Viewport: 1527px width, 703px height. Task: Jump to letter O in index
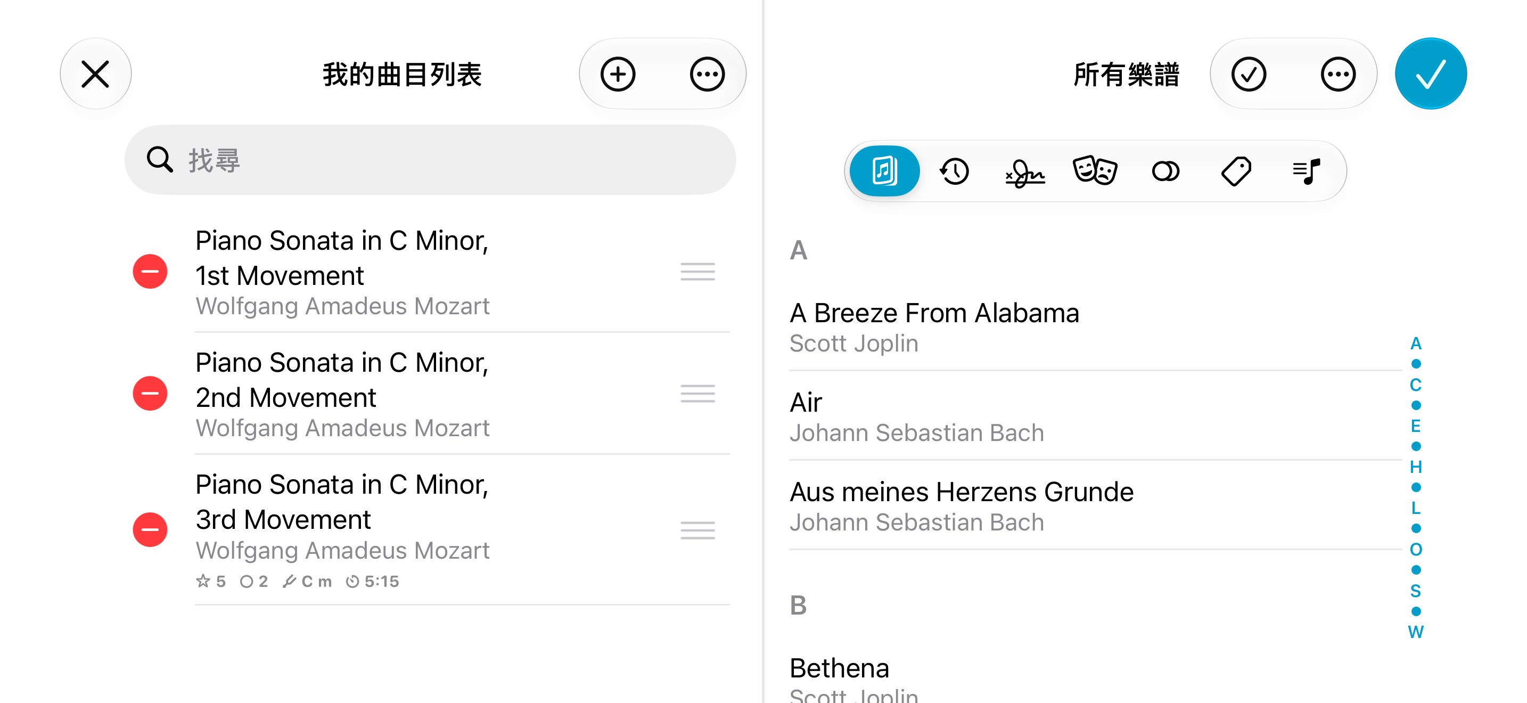click(1416, 550)
